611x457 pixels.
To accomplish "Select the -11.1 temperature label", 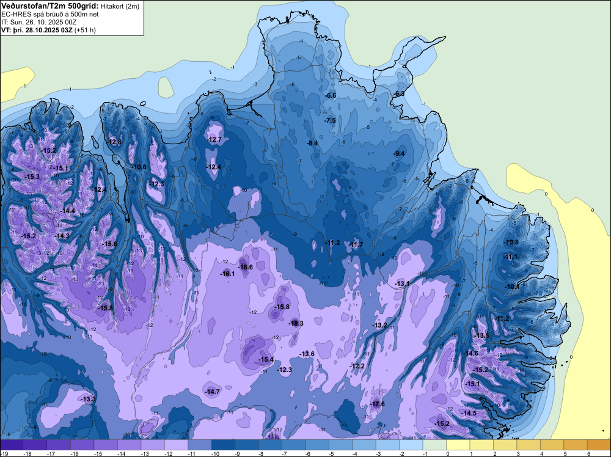I will tap(510, 257).
